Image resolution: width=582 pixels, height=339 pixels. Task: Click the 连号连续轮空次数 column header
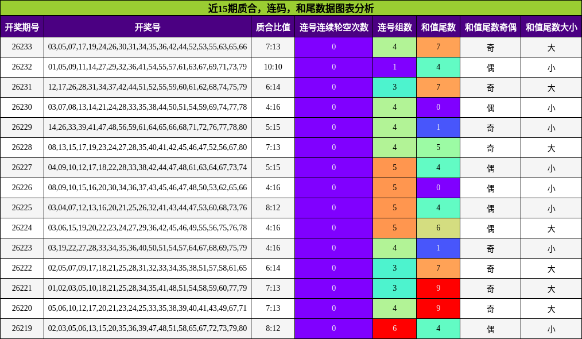pos(333,27)
